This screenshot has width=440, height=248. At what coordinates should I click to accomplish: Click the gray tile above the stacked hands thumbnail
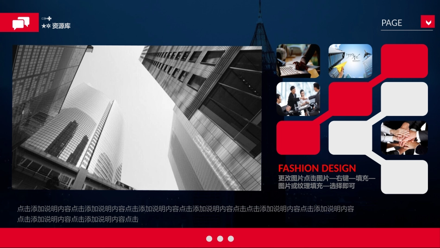point(404,99)
